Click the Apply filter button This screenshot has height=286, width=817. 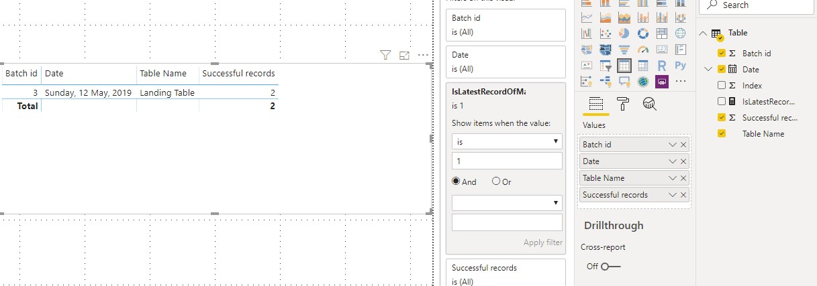[x=542, y=242]
